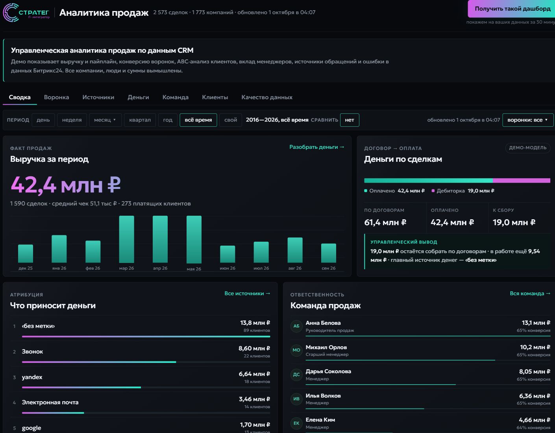Click the «ДЕМО-МОДЕЛЬ» badge

click(x=528, y=148)
